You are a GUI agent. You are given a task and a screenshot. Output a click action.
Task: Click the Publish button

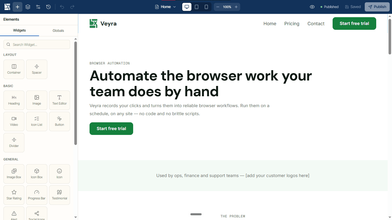[x=377, y=7]
